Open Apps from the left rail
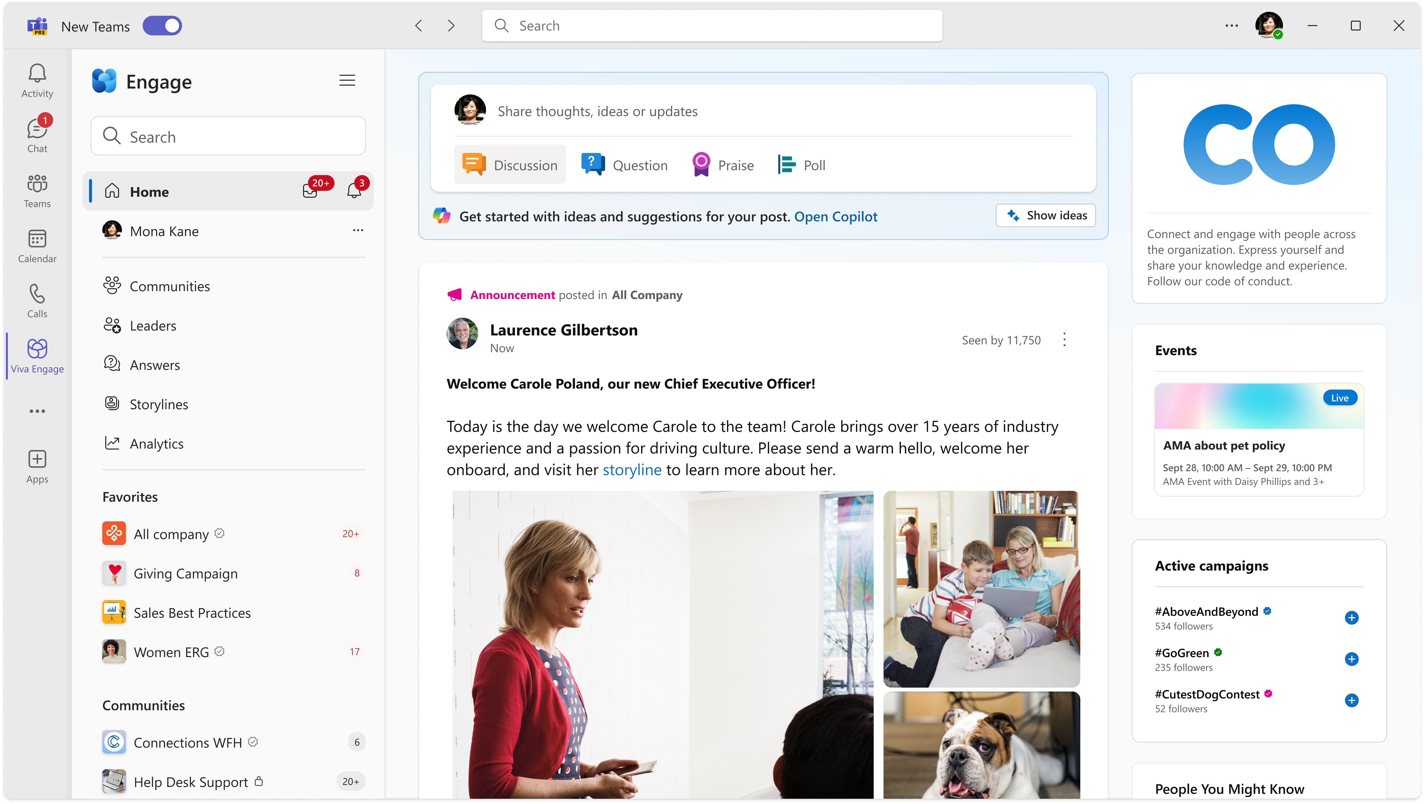Image resolution: width=1424 pixels, height=804 pixels. (x=37, y=466)
